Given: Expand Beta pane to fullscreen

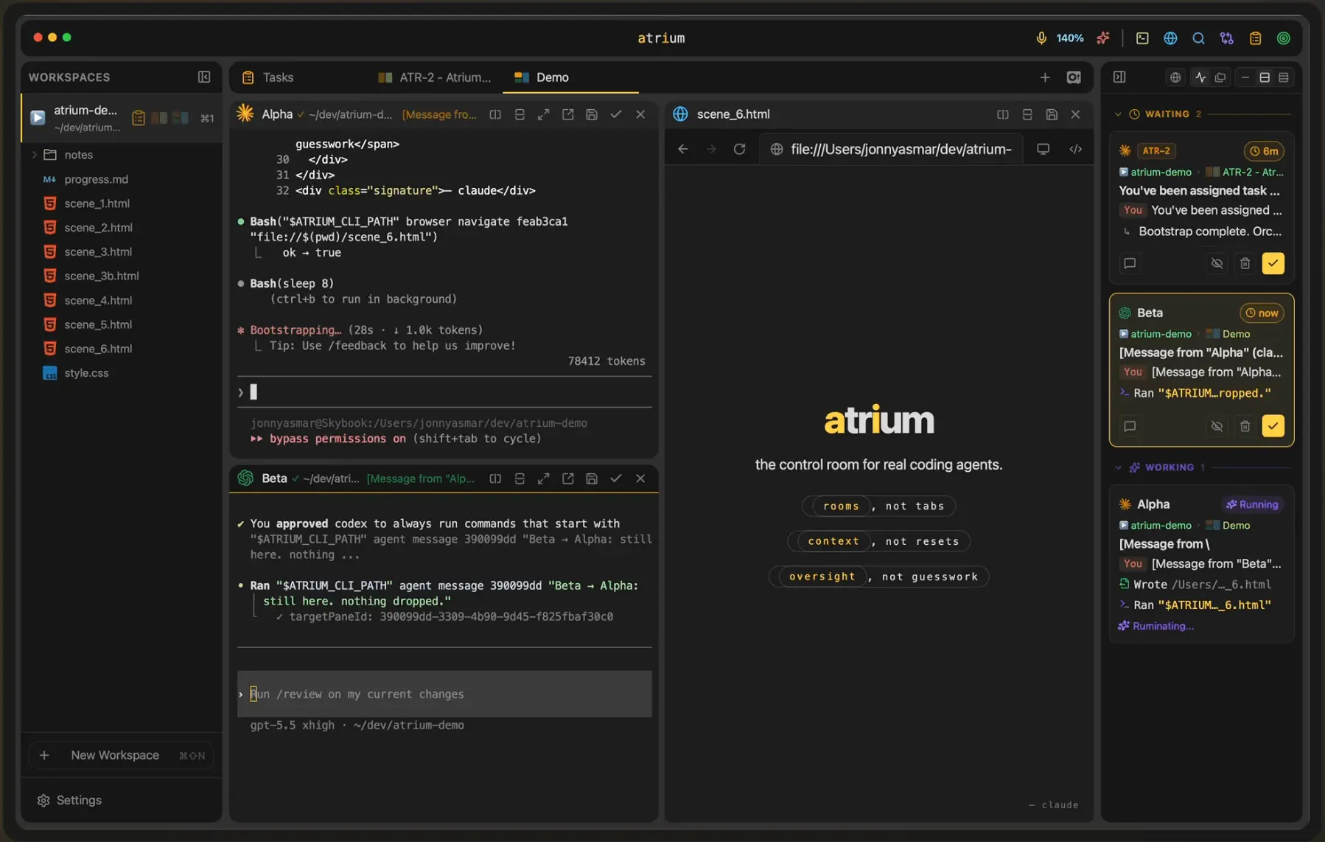Looking at the screenshot, I should 543,479.
